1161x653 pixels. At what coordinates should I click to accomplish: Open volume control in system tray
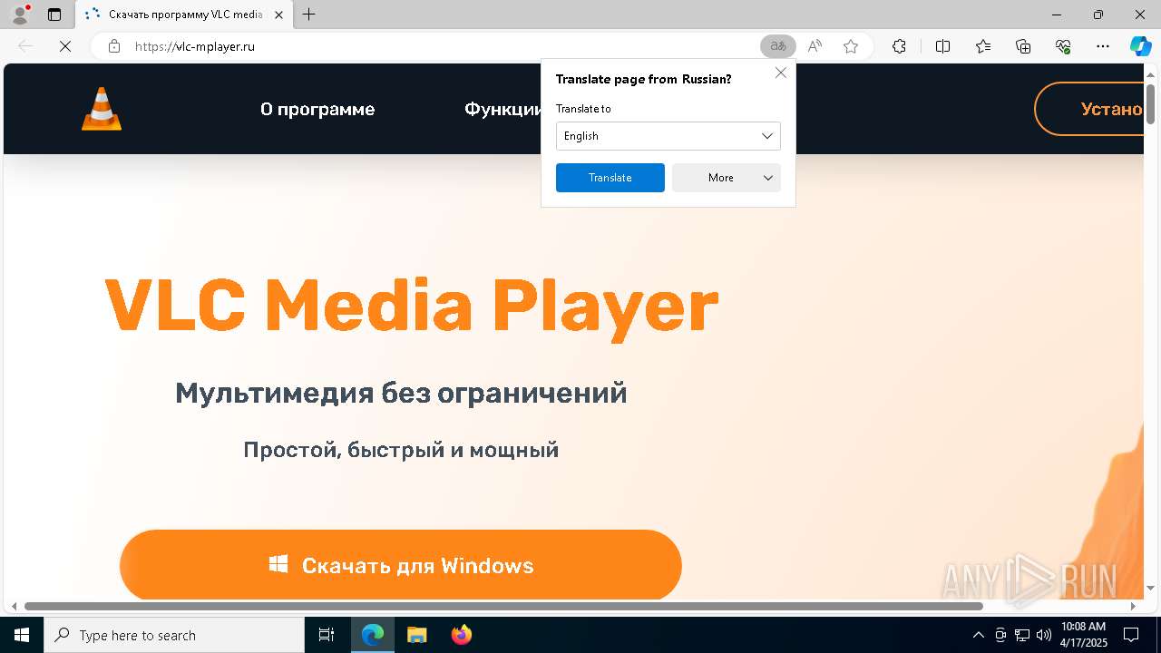1043,635
